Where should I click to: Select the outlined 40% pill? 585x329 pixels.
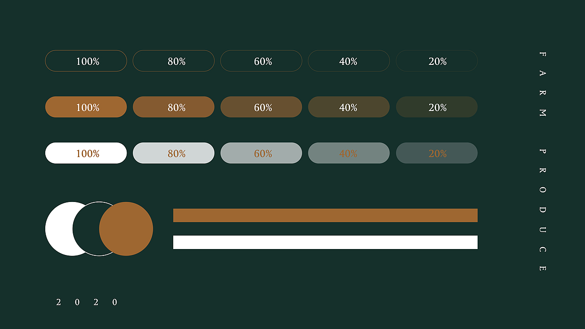349,61
